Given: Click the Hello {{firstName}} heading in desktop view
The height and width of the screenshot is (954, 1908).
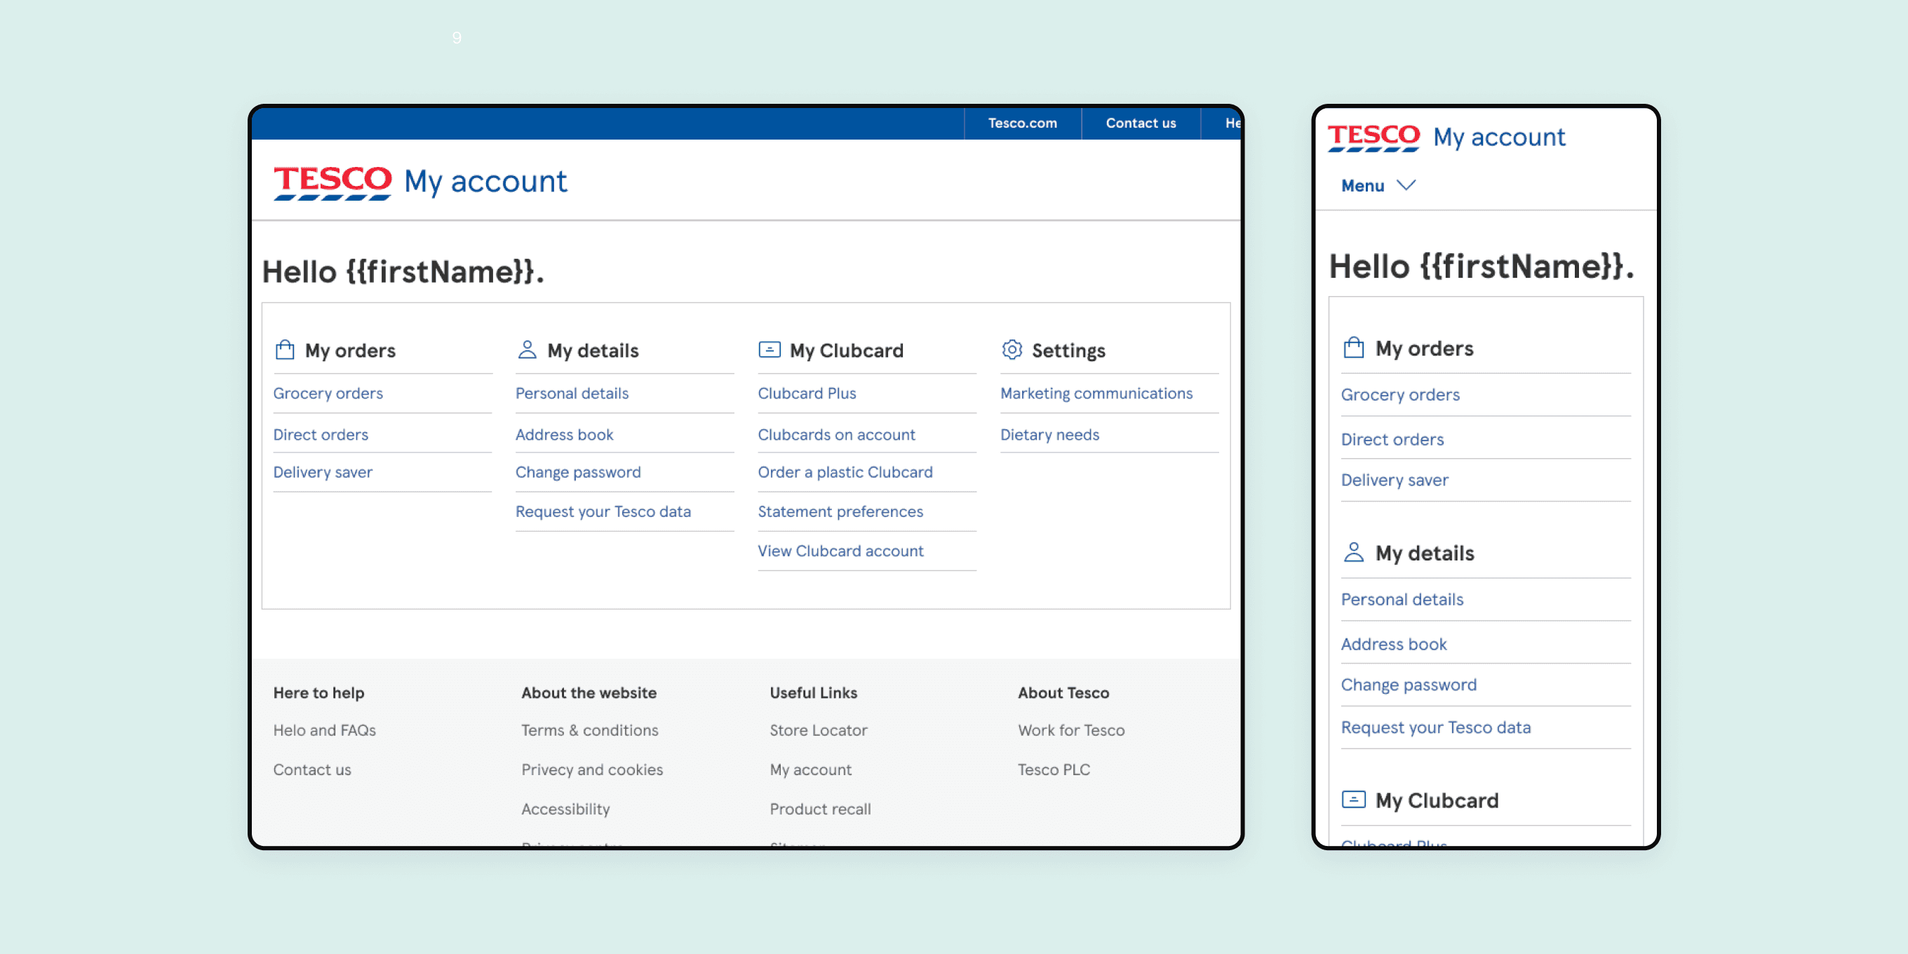Looking at the screenshot, I should coord(403,272).
